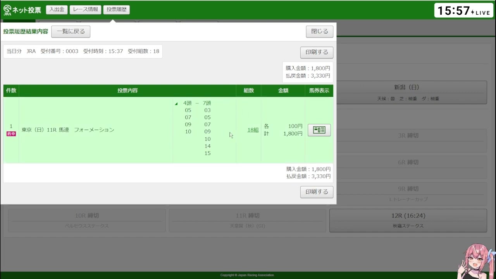Click the lower 印刷する print button
The image size is (496, 279).
pos(317,192)
